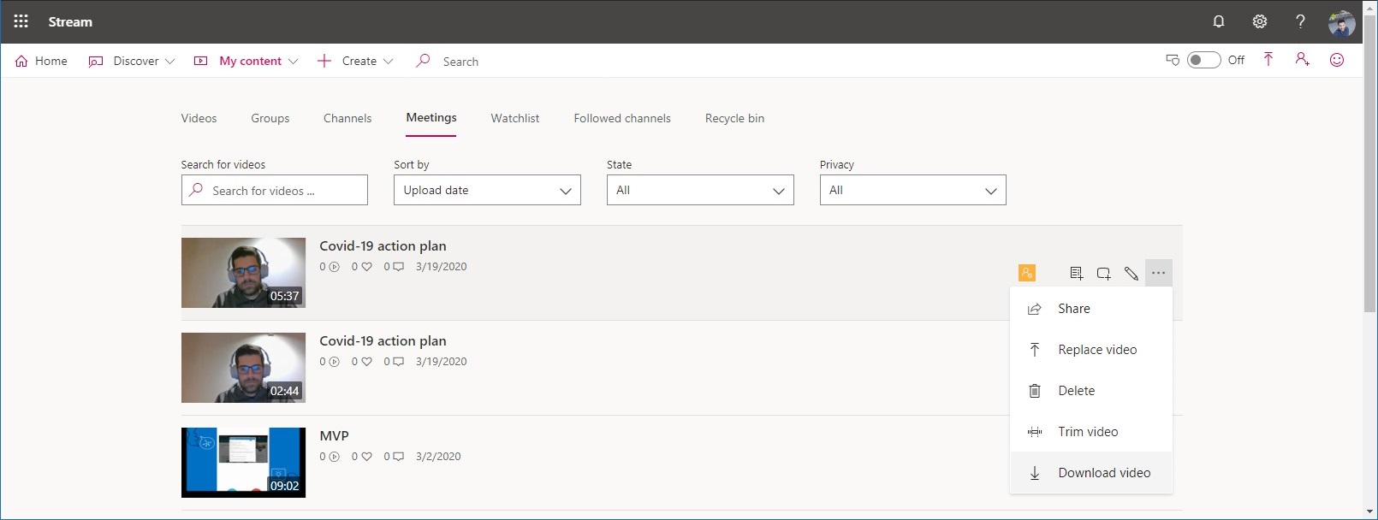The width and height of the screenshot is (1378, 520).
Task: Select Download video from the menu
Action: (x=1103, y=473)
